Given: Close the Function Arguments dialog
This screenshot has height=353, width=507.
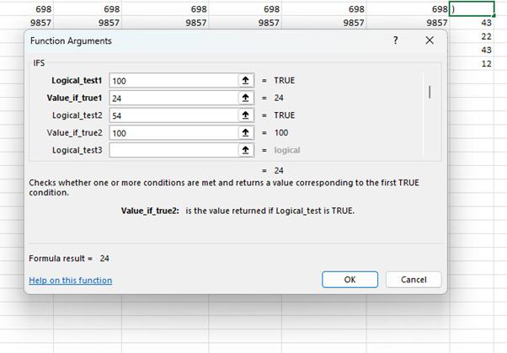Looking at the screenshot, I should (430, 40).
